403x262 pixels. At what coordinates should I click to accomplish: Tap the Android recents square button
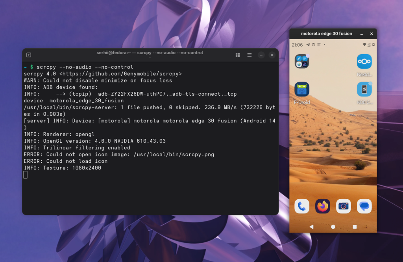pos(355,227)
